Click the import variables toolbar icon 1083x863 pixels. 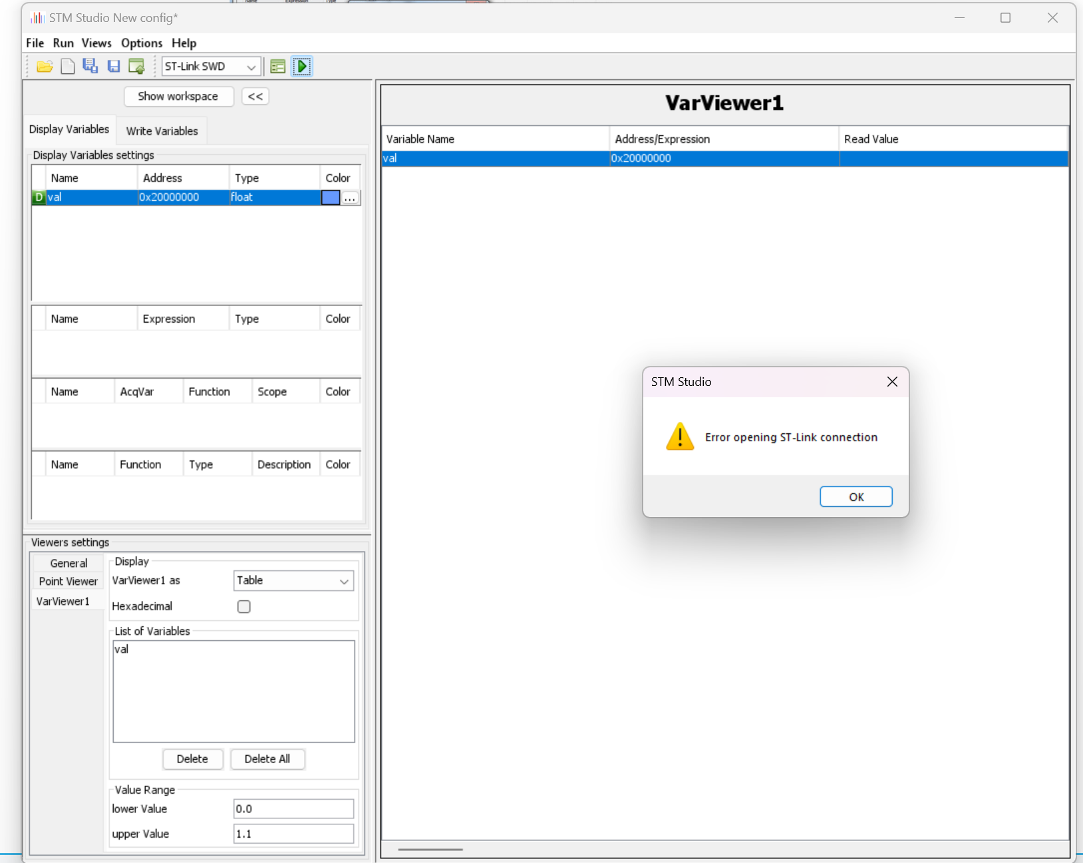coord(137,67)
